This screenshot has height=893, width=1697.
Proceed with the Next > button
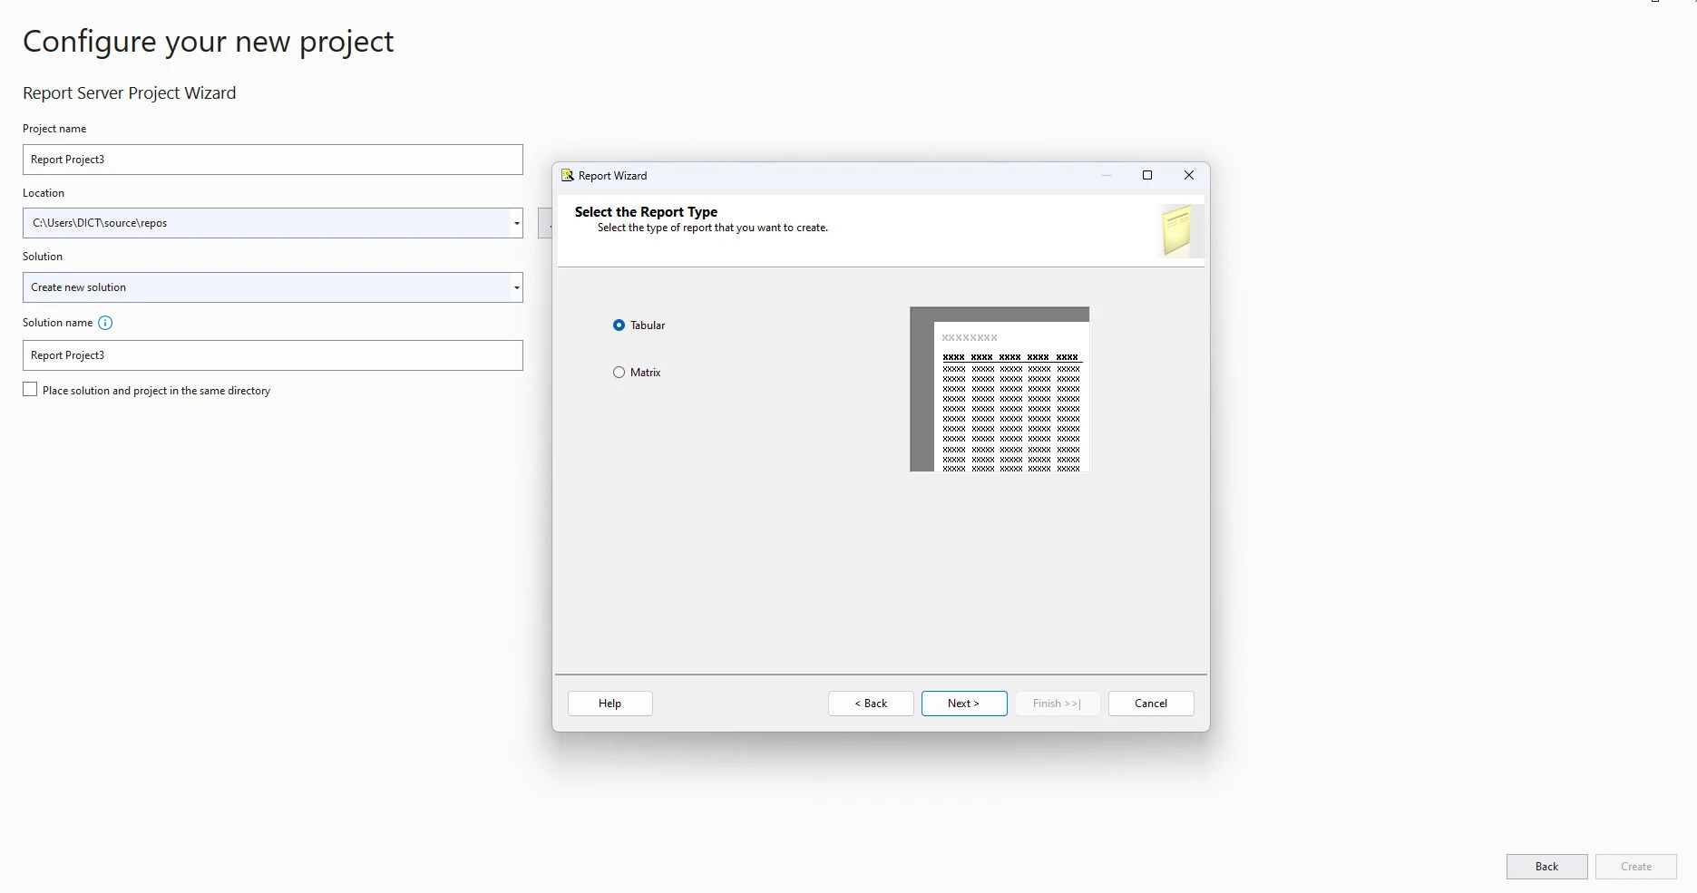(x=963, y=704)
